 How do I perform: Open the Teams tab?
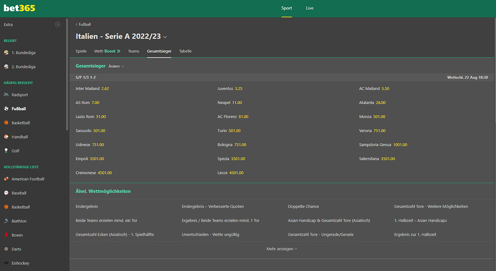click(x=133, y=51)
